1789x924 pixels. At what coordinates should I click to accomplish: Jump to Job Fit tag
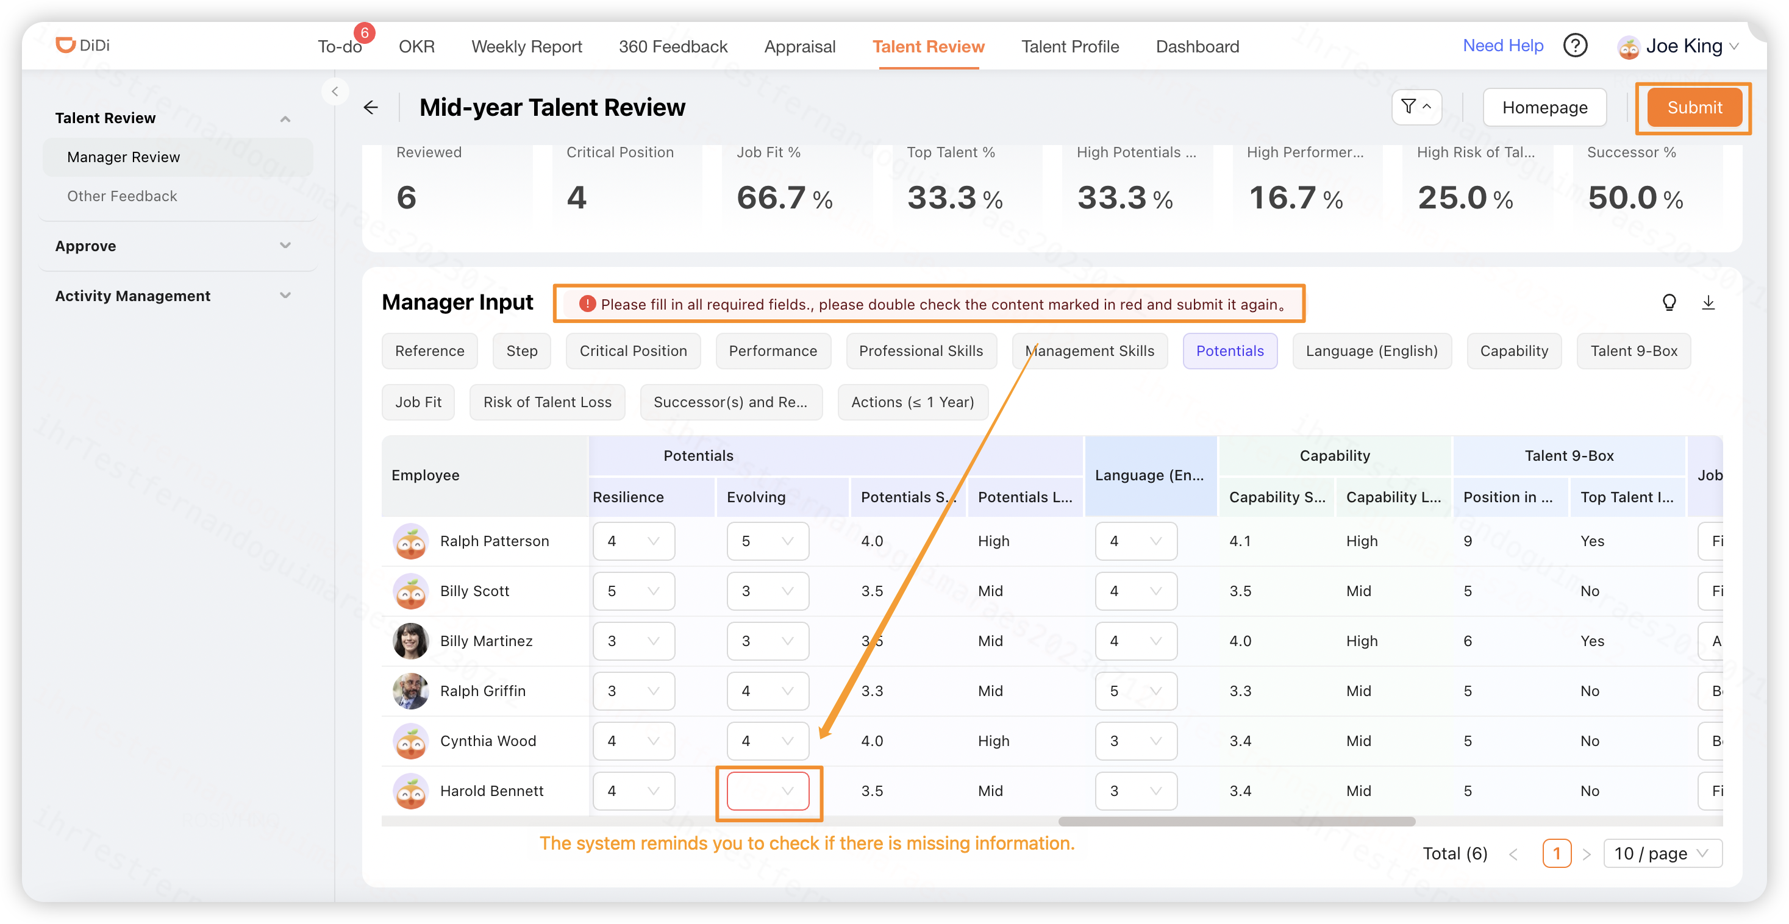click(418, 403)
